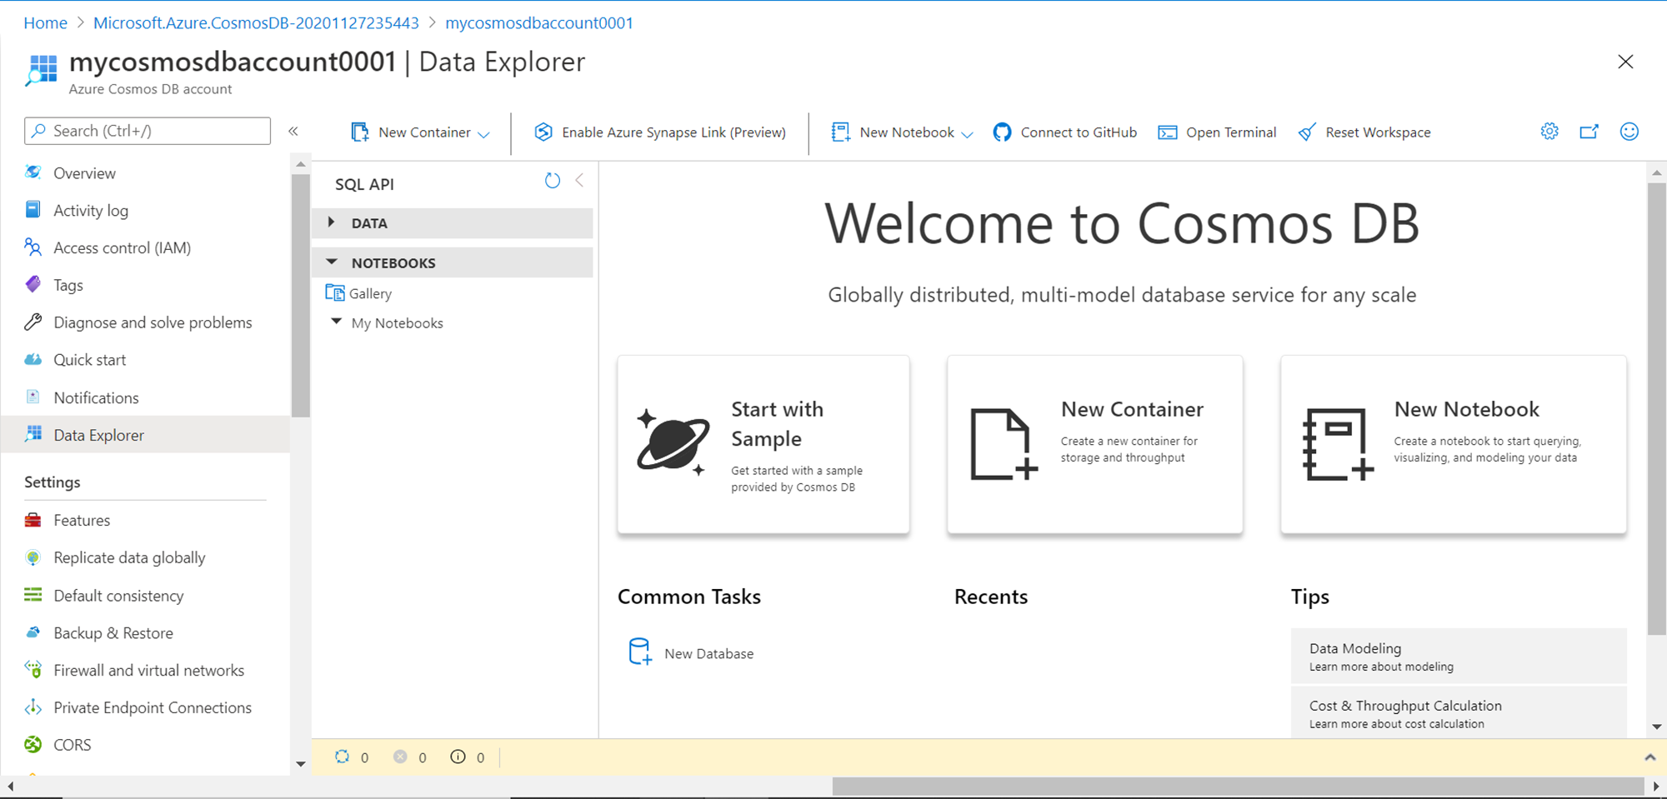Collapse the My Notebooks tree node
The image size is (1667, 799).
(x=337, y=322)
